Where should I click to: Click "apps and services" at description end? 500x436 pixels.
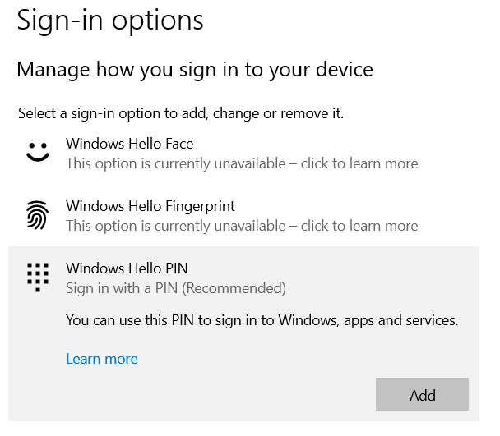pos(403,320)
